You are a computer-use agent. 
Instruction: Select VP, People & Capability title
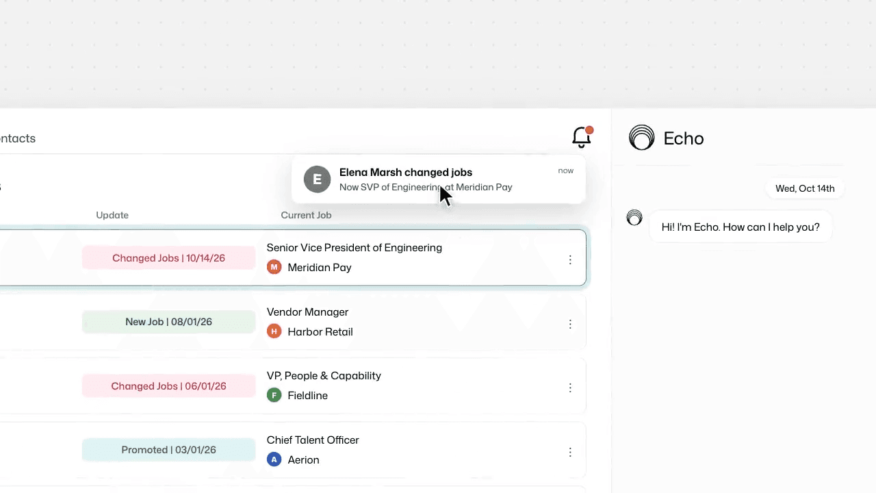[324, 375]
